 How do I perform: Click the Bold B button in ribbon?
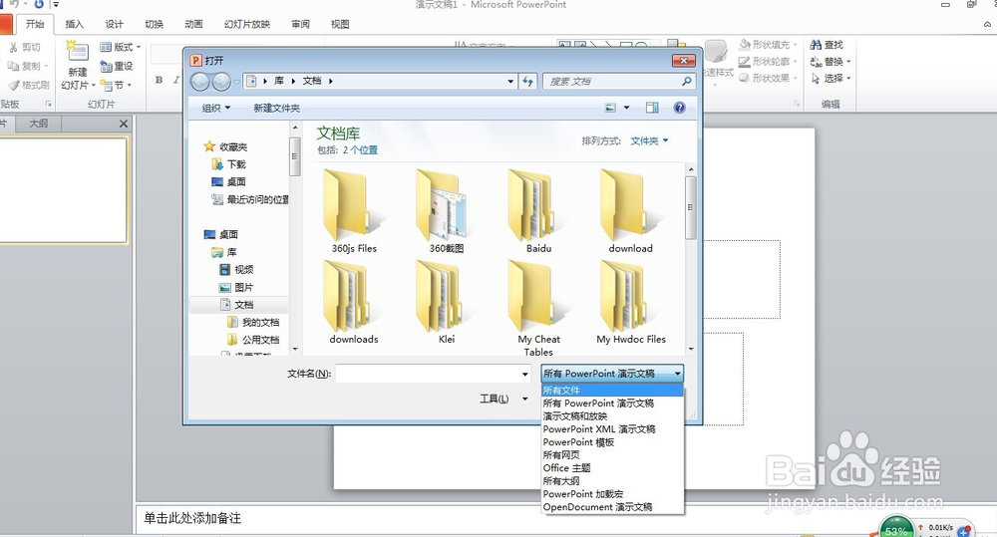(159, 80)
